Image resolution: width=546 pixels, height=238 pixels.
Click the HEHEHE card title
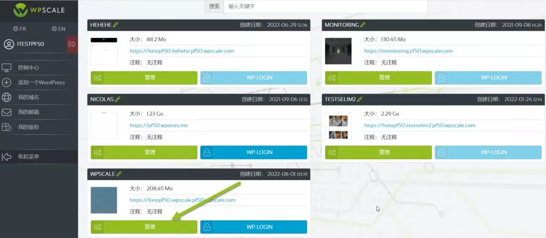pos(101,24)
